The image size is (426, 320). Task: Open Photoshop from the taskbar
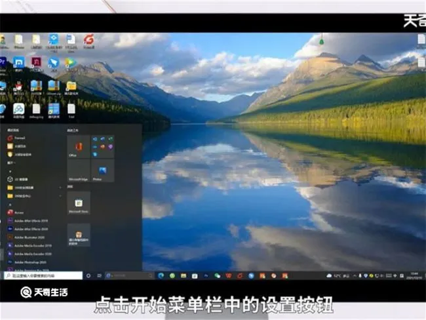click(206, 275)
